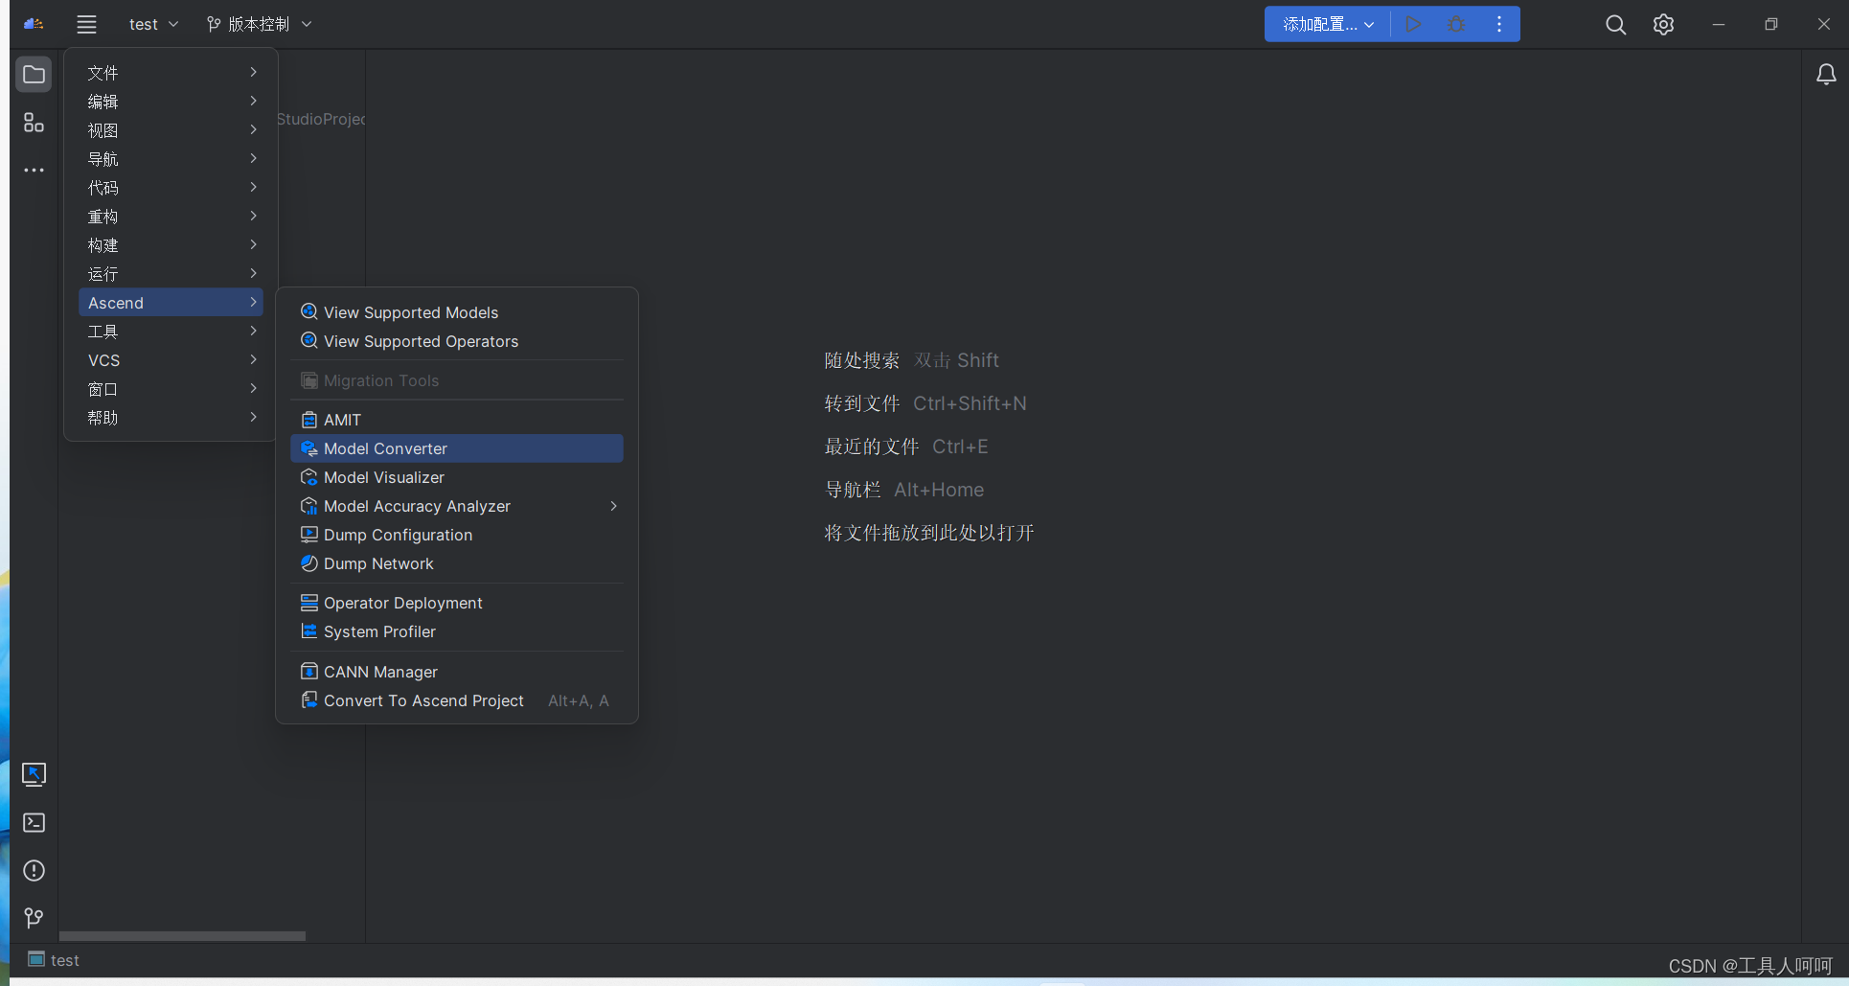Open the Problems tool window icon
Screen dimensions: 1849x986
[34, 871]
